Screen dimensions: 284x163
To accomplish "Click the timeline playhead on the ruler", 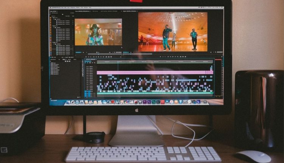I will click(x=118, y=63).
